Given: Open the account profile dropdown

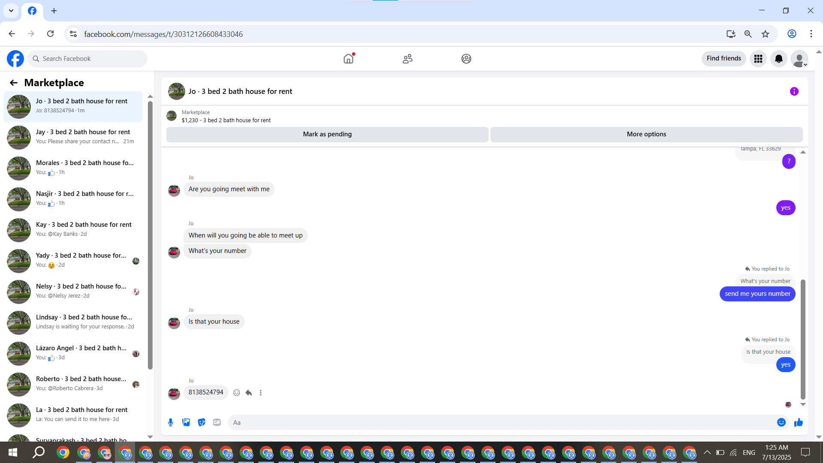Looking at the screenshot, I should point(799,59).
